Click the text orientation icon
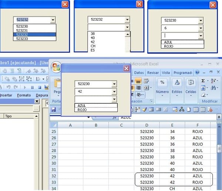 (139, 95)
